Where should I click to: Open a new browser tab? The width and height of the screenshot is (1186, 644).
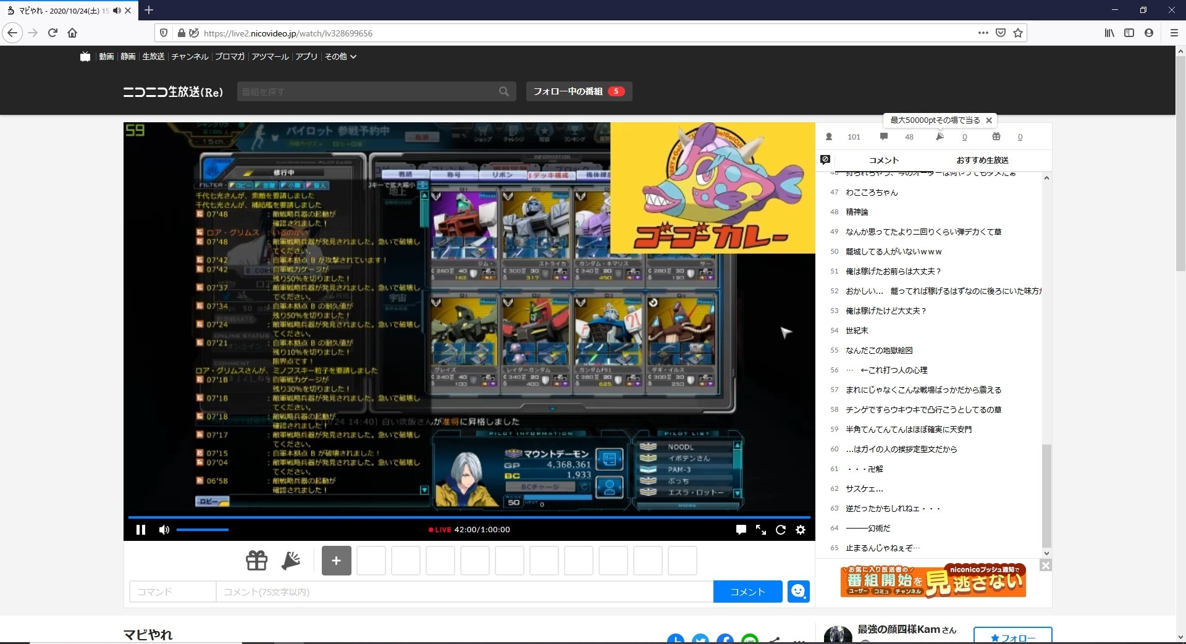149,10
